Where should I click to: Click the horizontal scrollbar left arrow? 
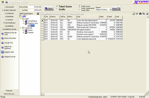pos(43,94)
